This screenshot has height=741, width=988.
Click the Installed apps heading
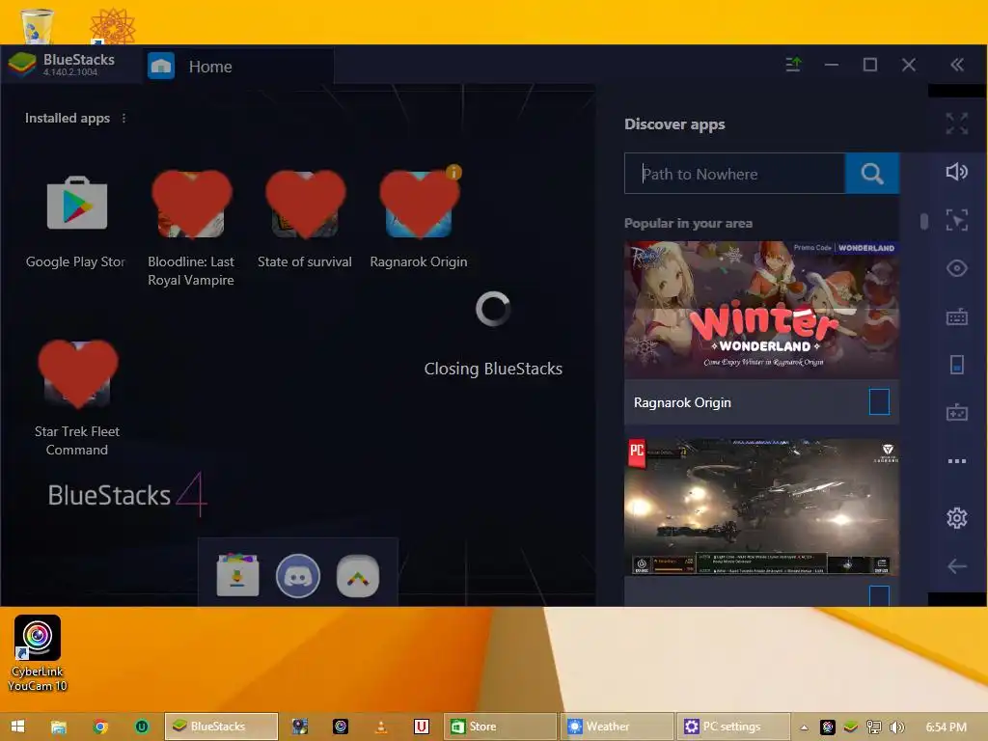[68, 118]
